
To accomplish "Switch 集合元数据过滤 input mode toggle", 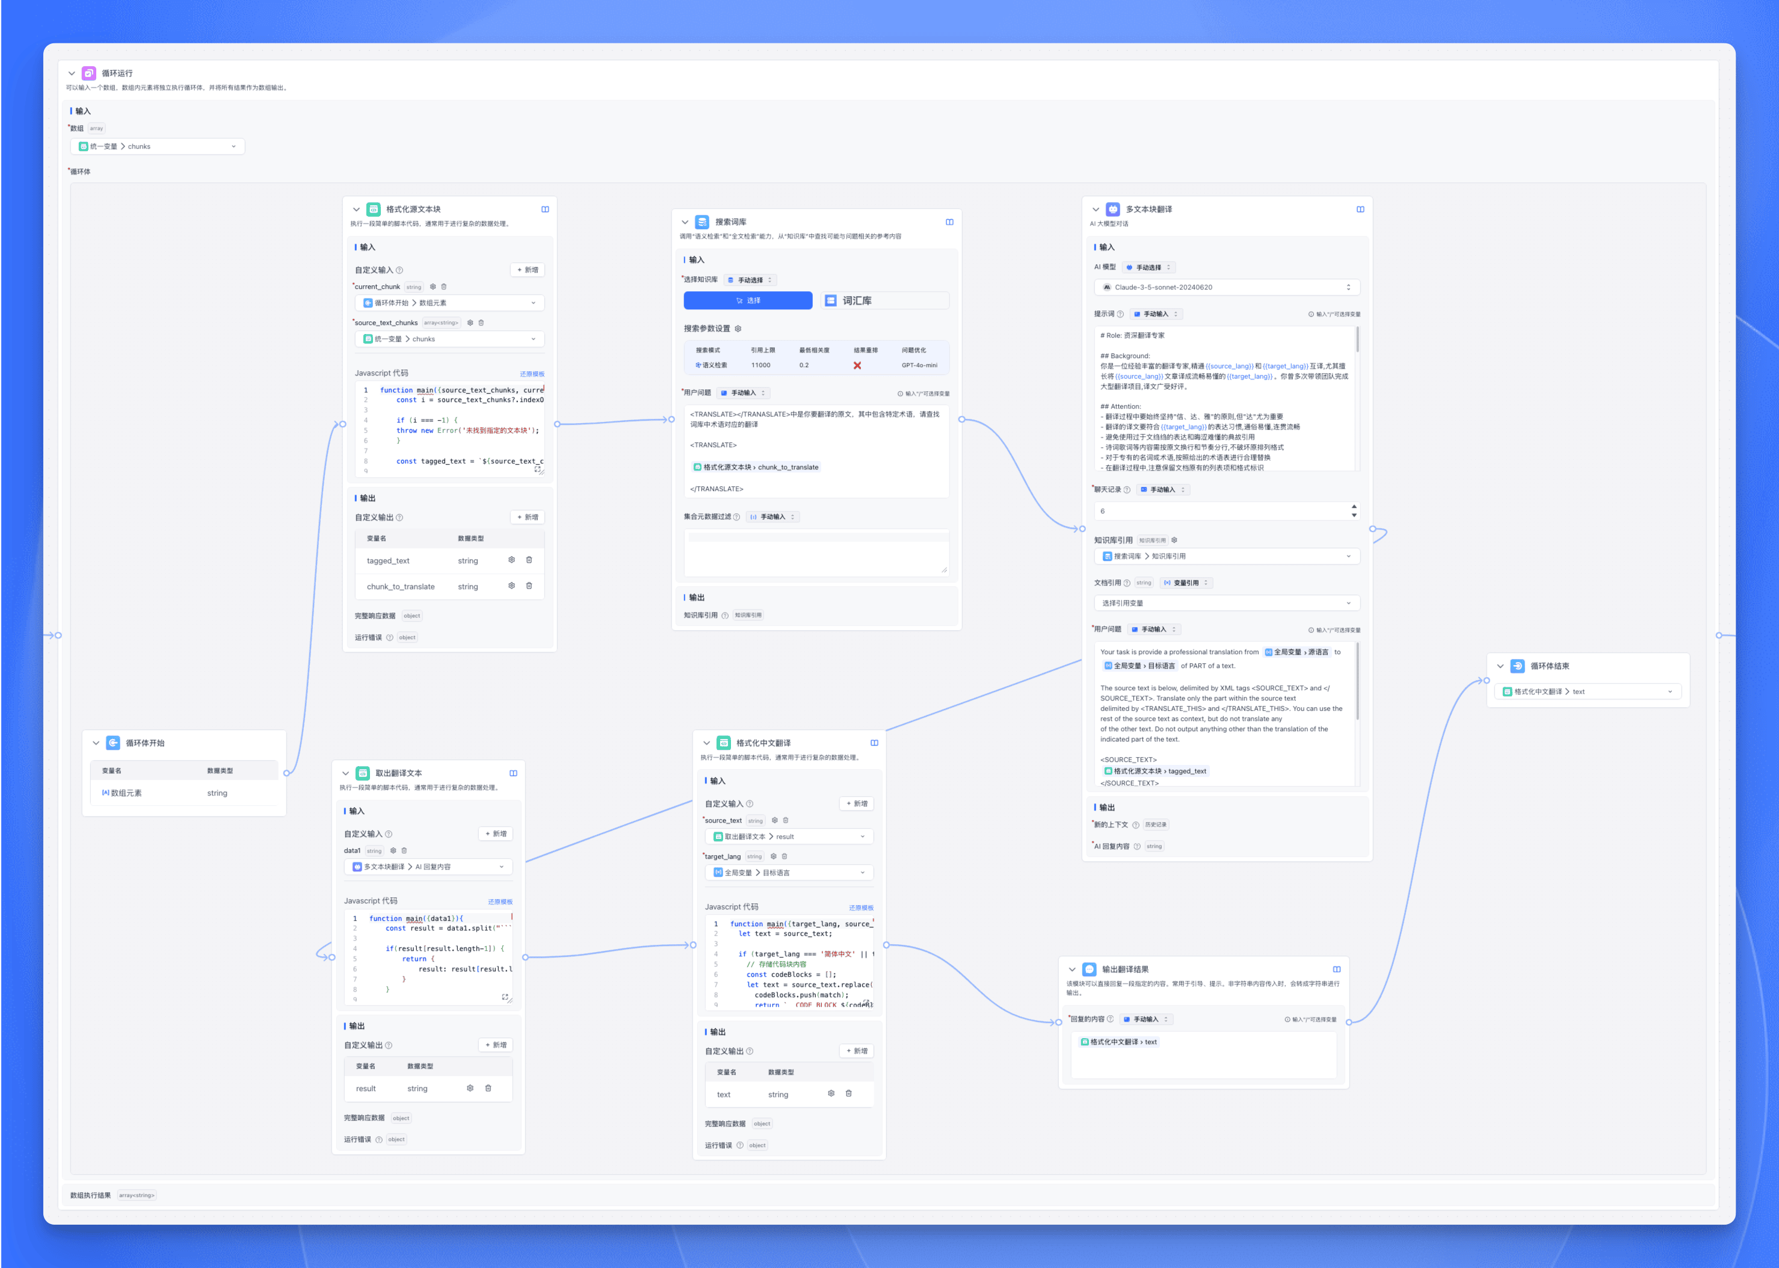I will [x=773, y=517].
